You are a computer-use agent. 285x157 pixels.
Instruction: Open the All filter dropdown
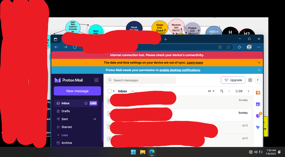point(211,91)
